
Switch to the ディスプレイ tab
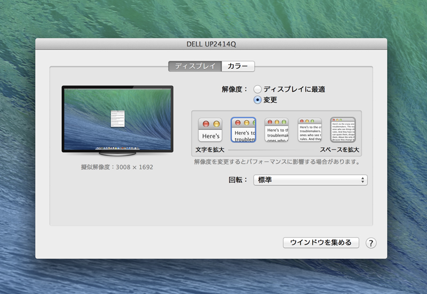tap(195, 66)
